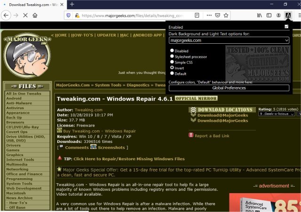Open the Networking category
Image resolution: width=301 pixels, height=212 pixels.
17,169
